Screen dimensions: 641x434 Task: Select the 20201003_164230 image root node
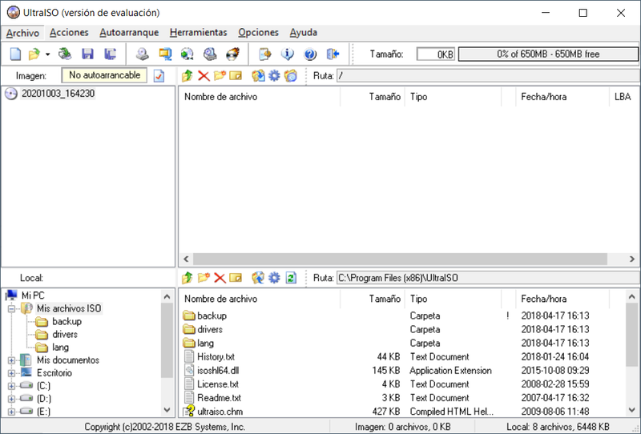coord(58,94)
